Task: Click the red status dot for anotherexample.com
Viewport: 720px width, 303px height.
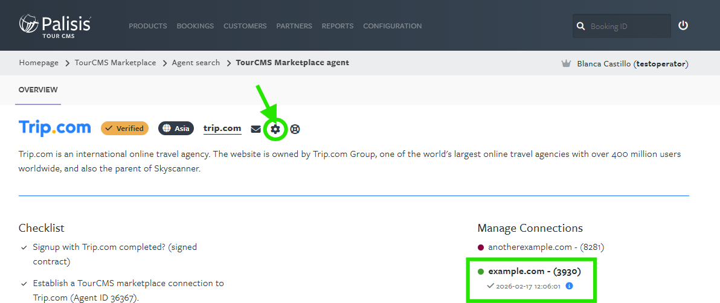Action: coord(481,247)
